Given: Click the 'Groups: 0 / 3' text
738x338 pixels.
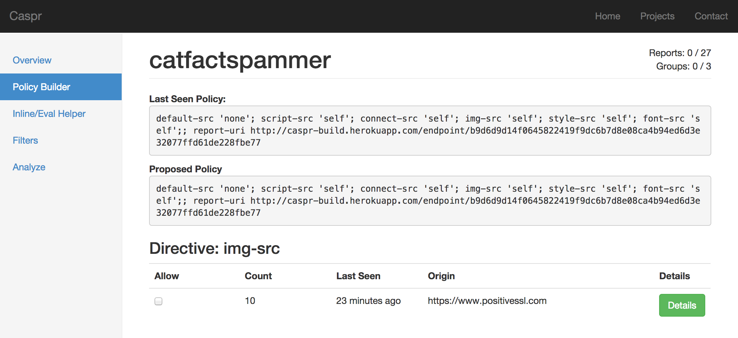Looking at the screenshot, I should tap(684, 66).
